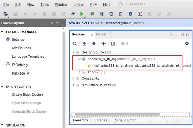Collapse all in Flow Navigator header
Image resolution: width=193 pixels, height=128 pixels.
(46, 23)
